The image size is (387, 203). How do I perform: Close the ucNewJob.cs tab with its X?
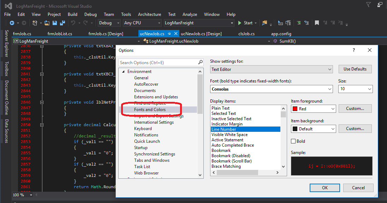pyautogui.click(x=176, y=33)
